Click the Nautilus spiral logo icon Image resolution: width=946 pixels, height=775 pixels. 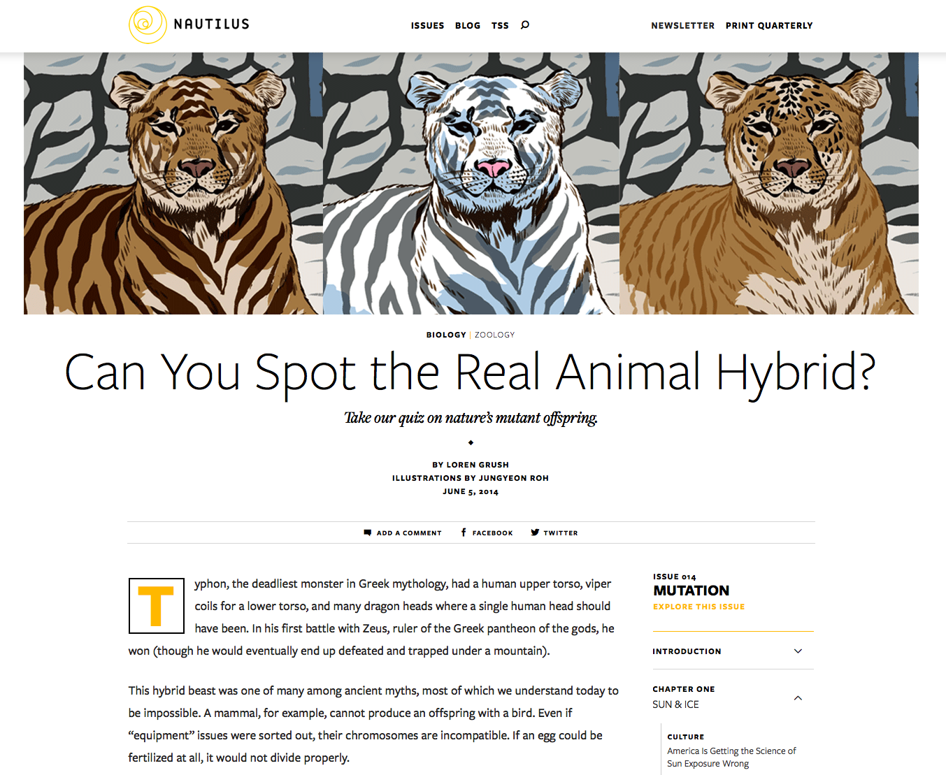point(148,24)
